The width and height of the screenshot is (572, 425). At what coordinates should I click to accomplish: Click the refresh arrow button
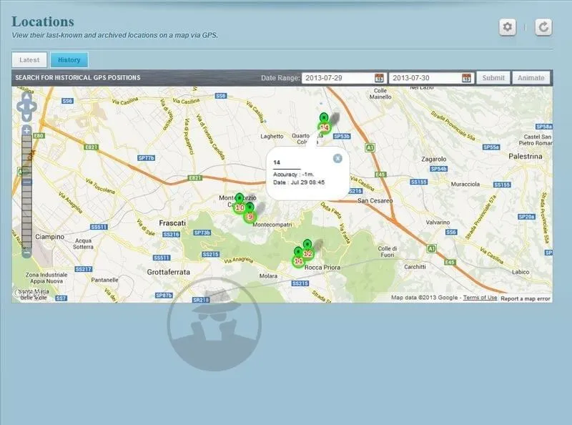click(543, 27)
